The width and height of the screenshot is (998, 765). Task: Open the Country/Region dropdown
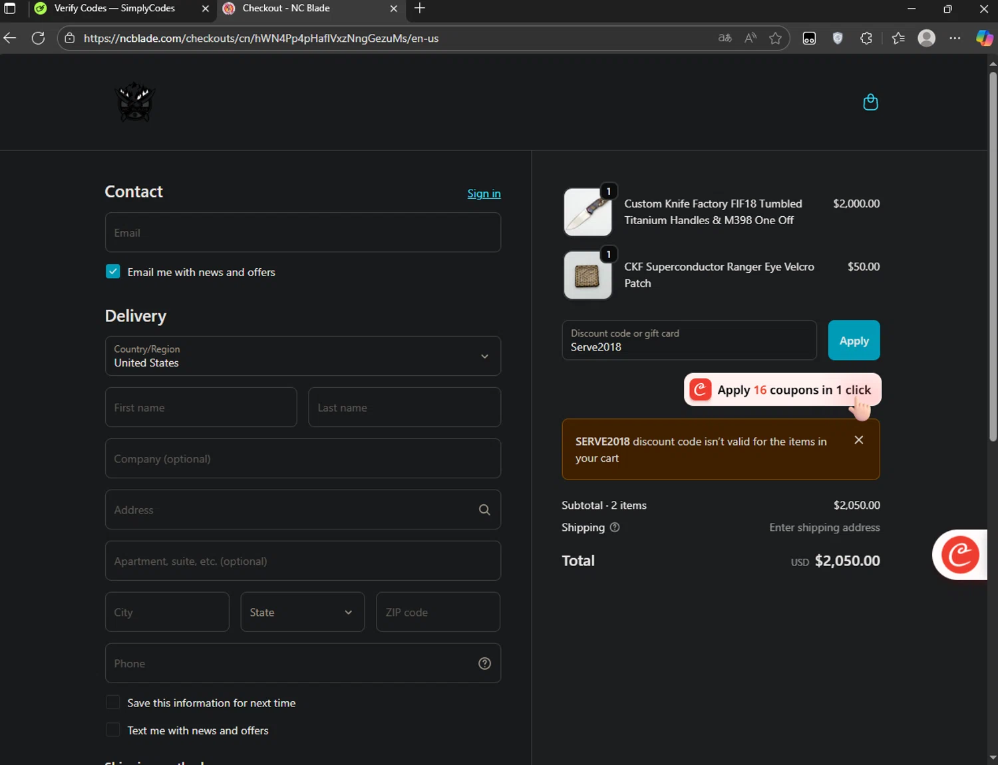click(303, 356)
